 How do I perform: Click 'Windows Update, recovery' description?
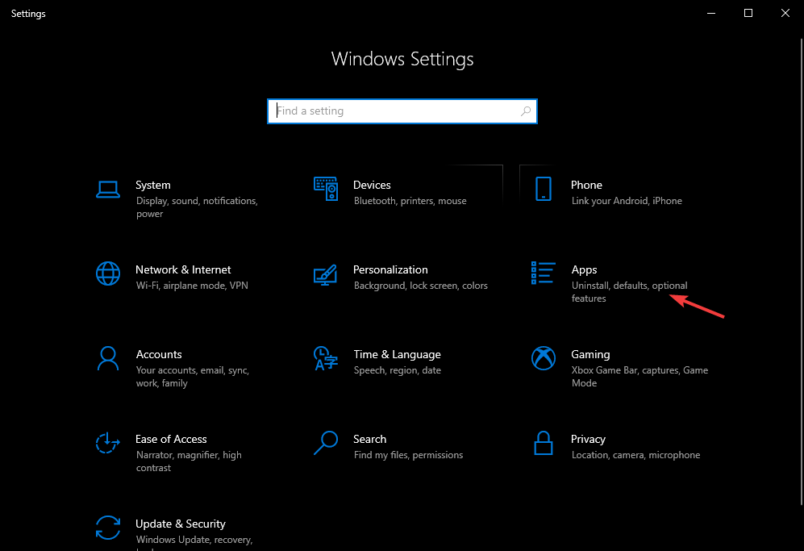click(194, 540)
